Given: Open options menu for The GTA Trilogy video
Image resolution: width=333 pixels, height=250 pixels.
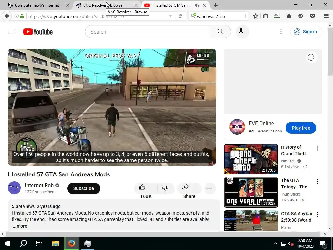Looking at the screenshot, I should pos(317,181).
